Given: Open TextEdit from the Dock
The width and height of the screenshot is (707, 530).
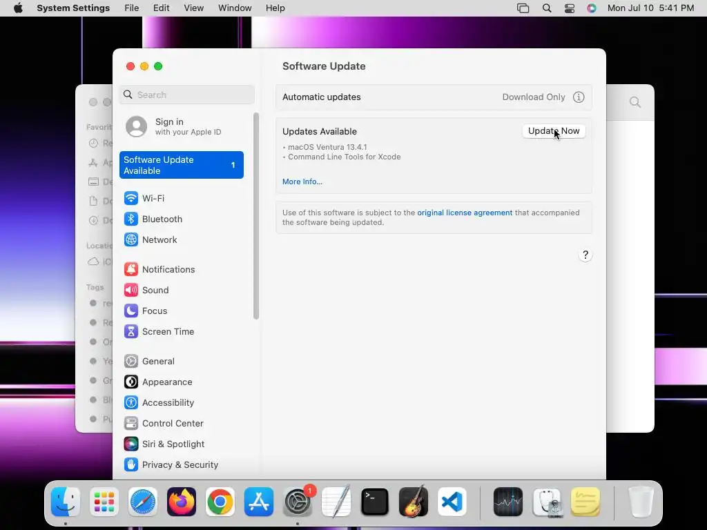Looking at the screenshot, I should point(336,502).
